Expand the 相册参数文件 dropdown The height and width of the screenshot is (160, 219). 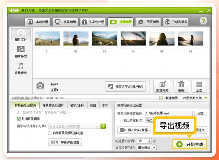pyautogui.click(x=206, y=98)
